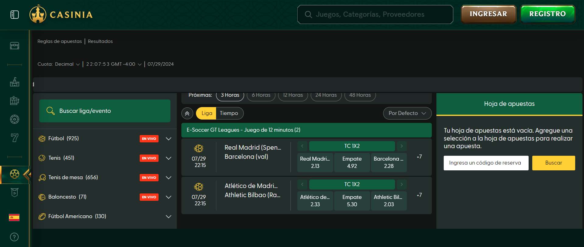This screenshot has height=247, width=584.
Task: Switch grouping to Tiempo
Action: pos(229,113)
